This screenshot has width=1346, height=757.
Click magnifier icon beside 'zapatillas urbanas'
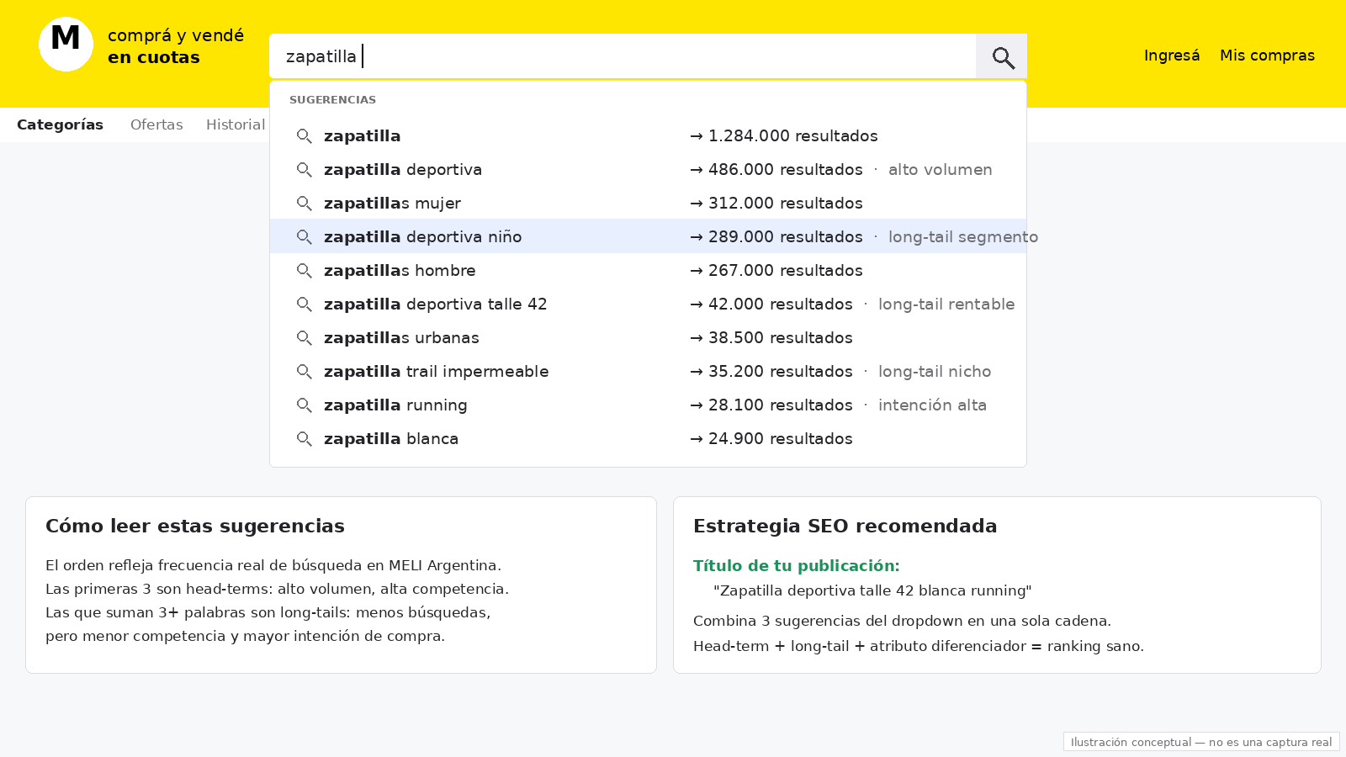(305, 338)
